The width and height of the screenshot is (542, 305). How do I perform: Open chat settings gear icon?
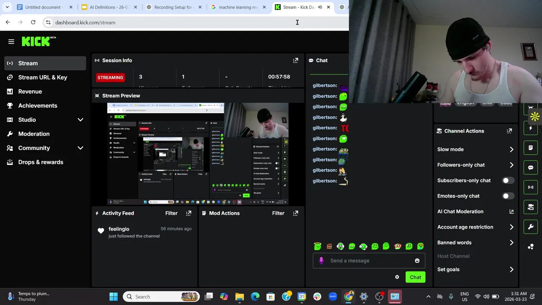point(397,277)
